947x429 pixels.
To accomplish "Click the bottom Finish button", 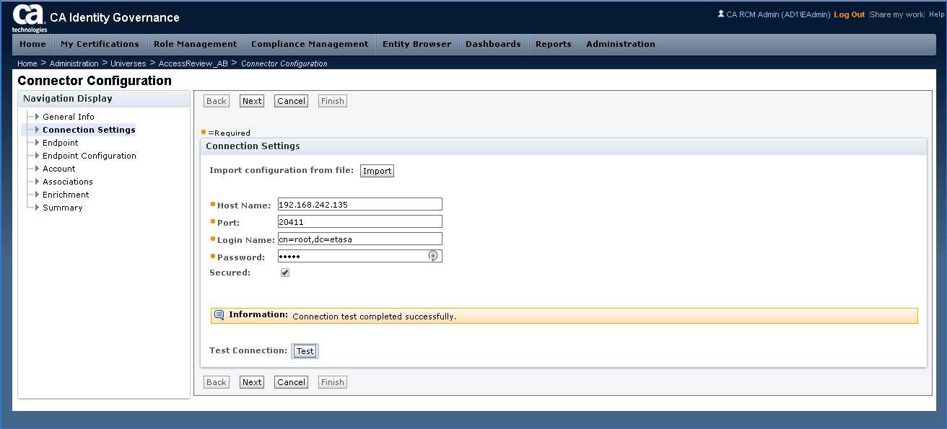I will tap(333, 382).
